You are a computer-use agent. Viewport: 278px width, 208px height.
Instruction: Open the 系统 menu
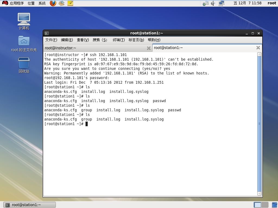tap(42, 3)
